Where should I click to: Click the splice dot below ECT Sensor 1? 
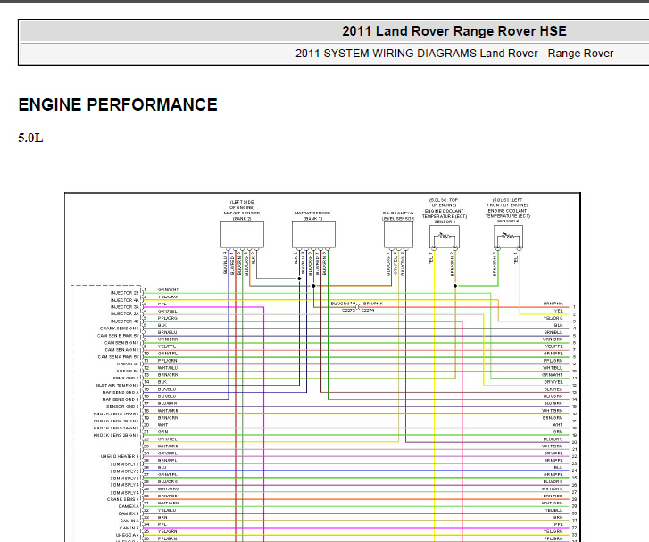tap(455, 286)
